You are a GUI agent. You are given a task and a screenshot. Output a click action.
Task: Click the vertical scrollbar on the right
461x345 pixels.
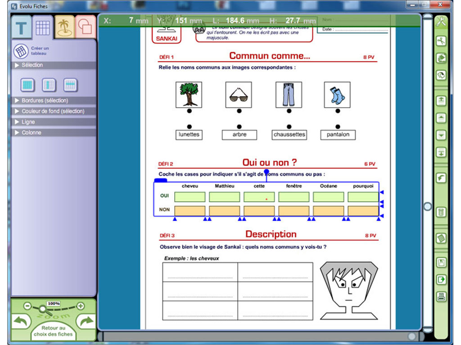point(426,204)
